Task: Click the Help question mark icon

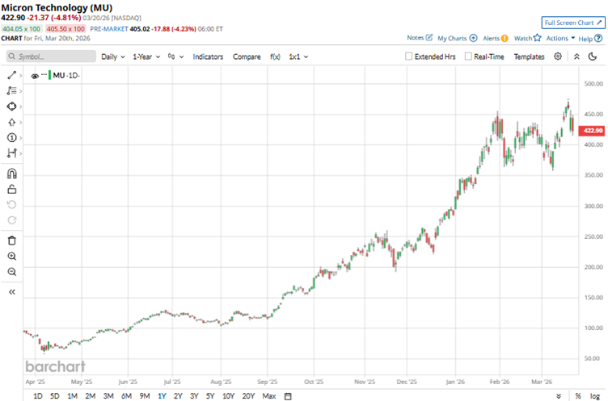Action: (598, 38)
